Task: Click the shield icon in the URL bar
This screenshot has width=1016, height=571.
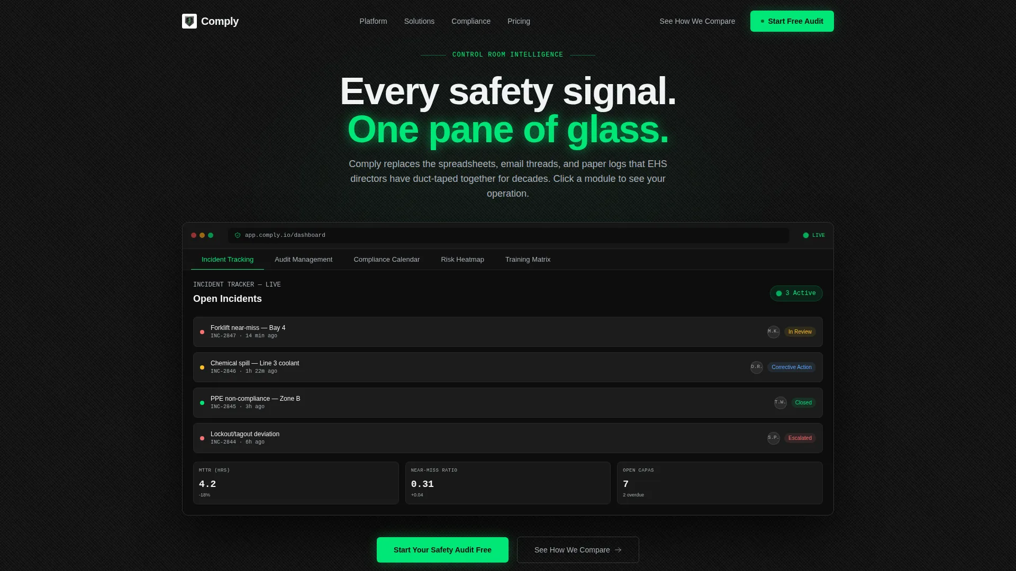Action: coord(238,235)
